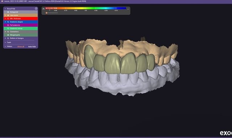Click the gauge icon beside the Intersection color scale
The height and width of the screenshot is (138, 232).
tap(43, 9)
